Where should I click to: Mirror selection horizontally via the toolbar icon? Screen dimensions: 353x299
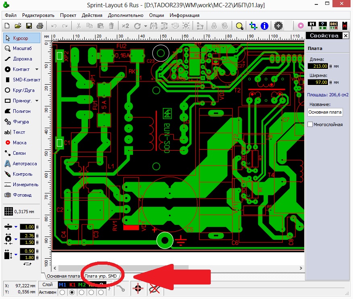[154, 26]
